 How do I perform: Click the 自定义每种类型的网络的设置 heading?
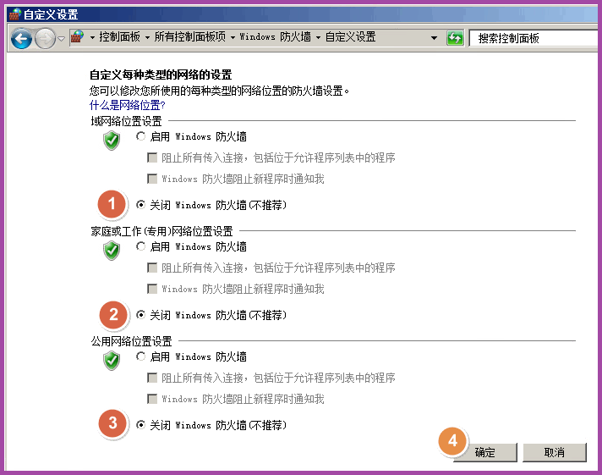tap(161, 75)
